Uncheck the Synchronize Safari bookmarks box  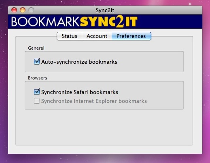tap(37, 92)
